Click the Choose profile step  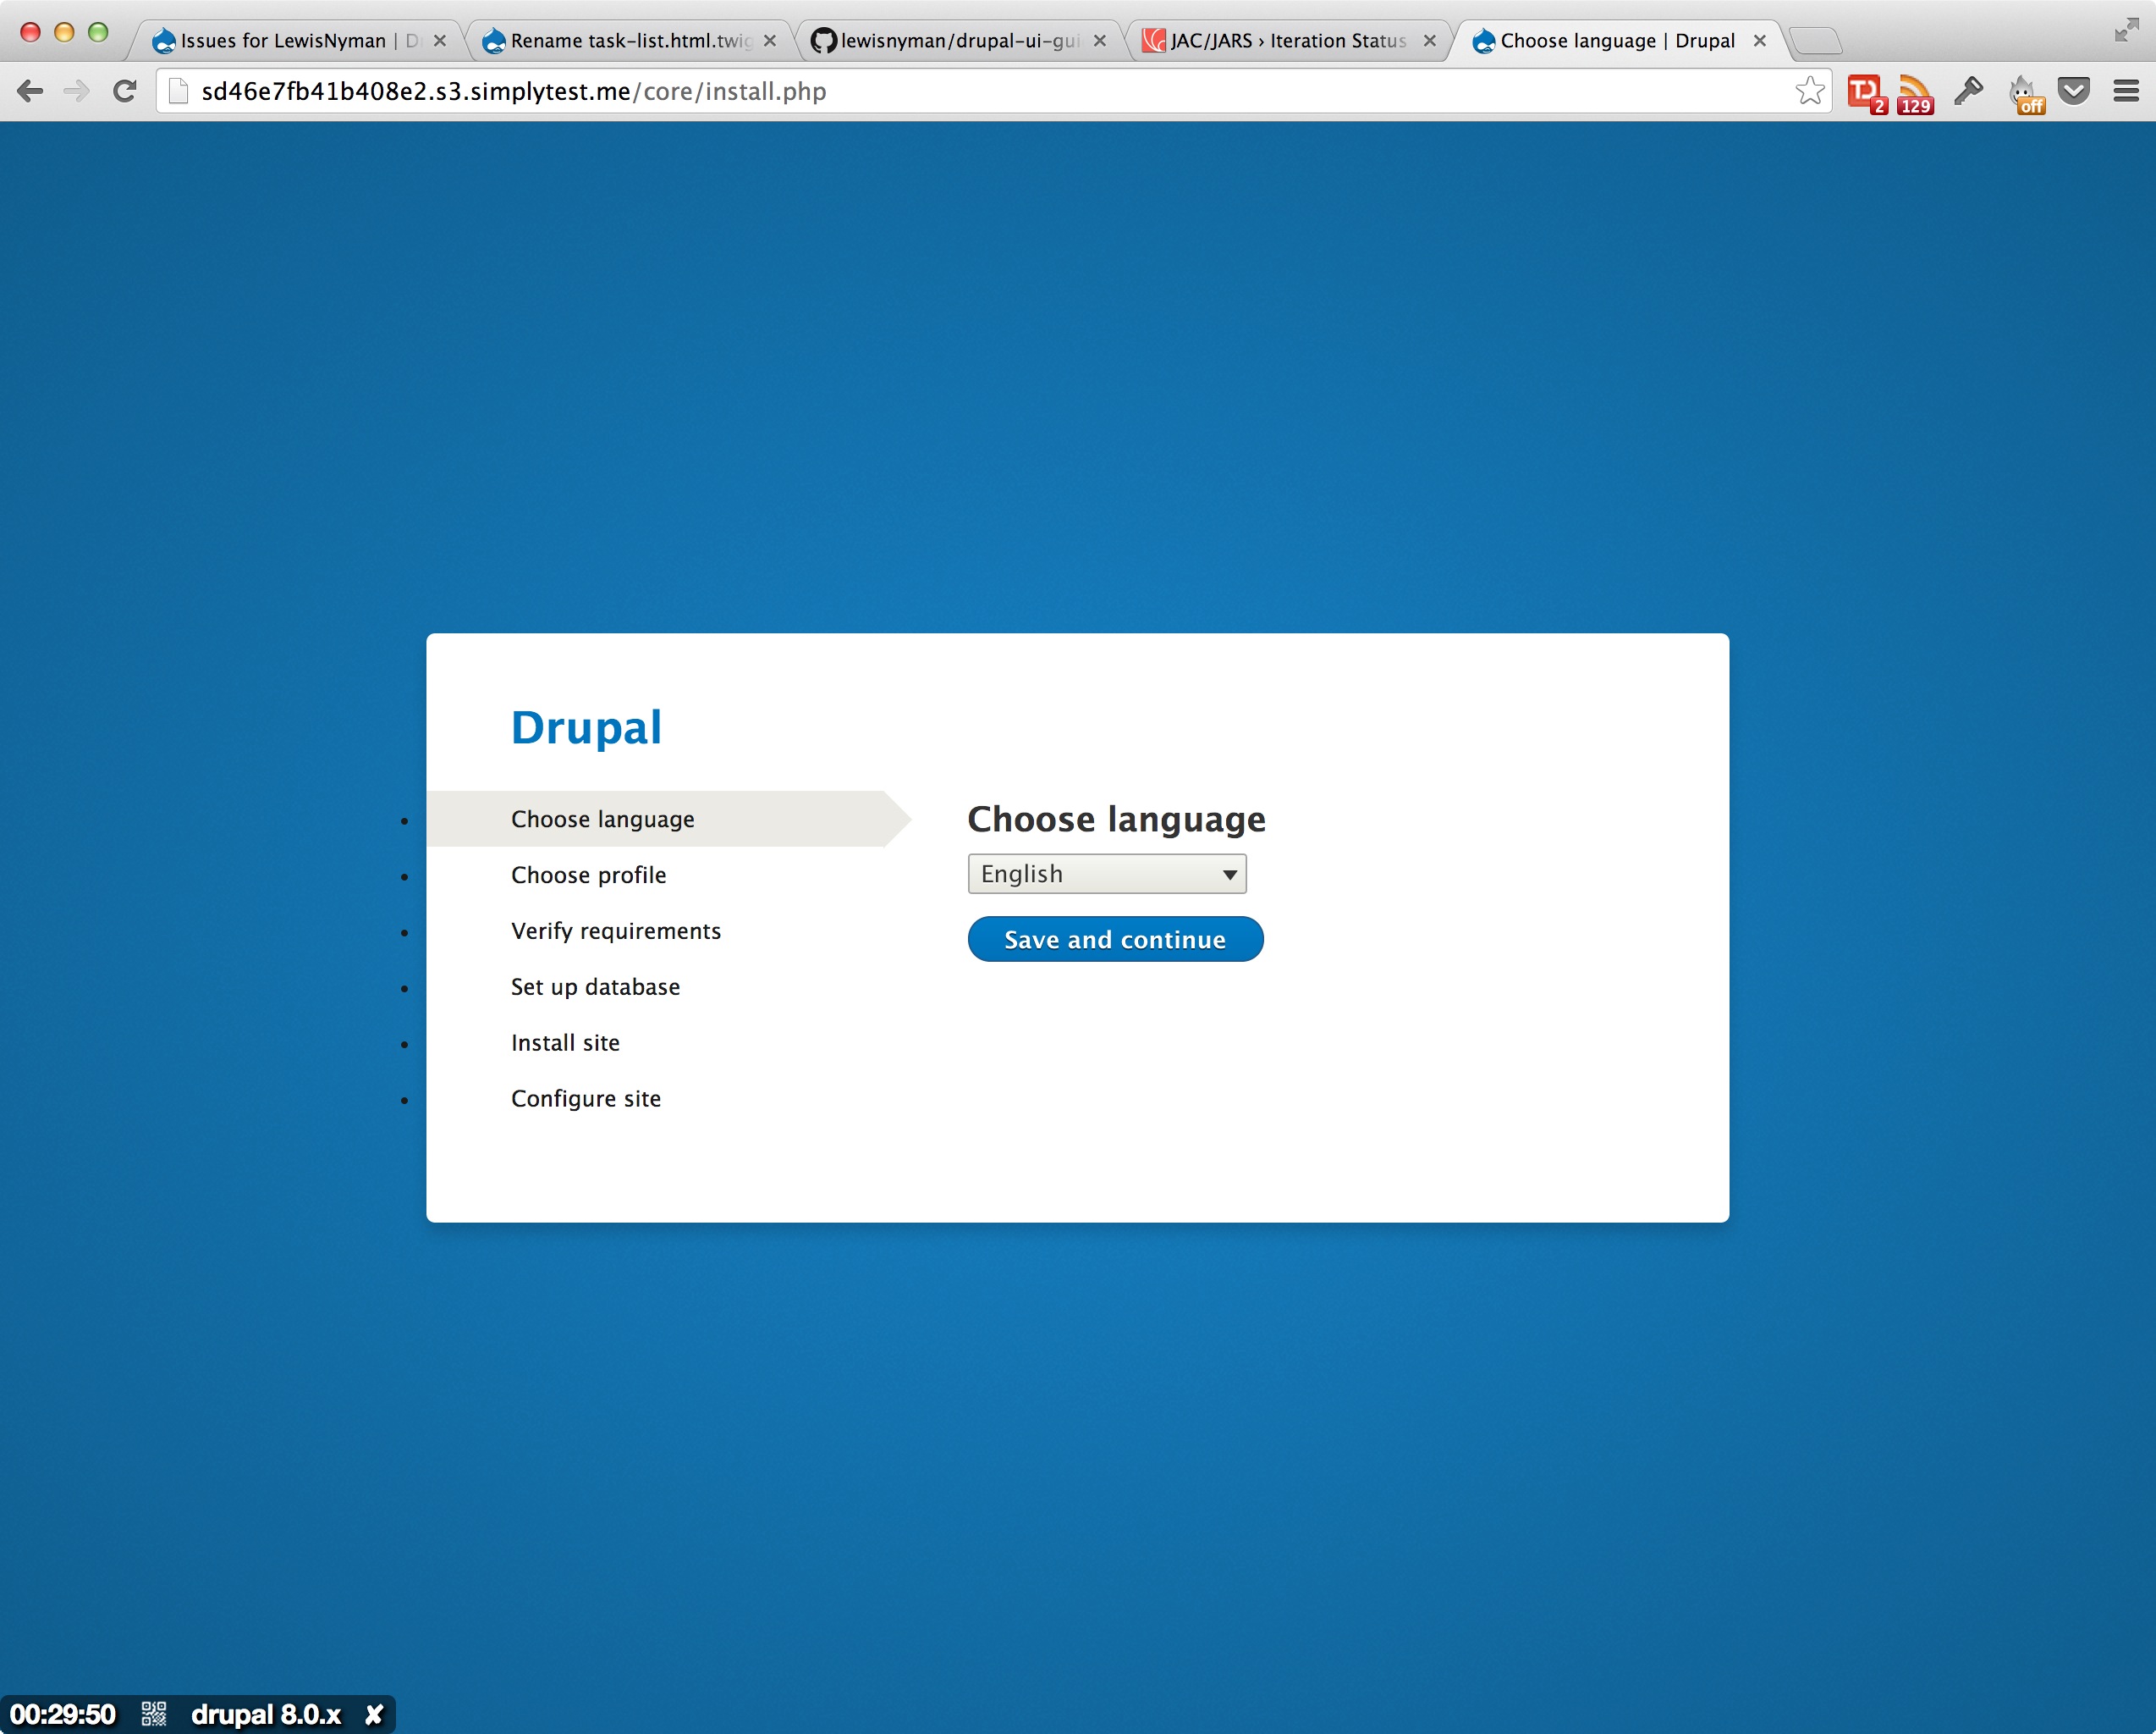point(588,875)
